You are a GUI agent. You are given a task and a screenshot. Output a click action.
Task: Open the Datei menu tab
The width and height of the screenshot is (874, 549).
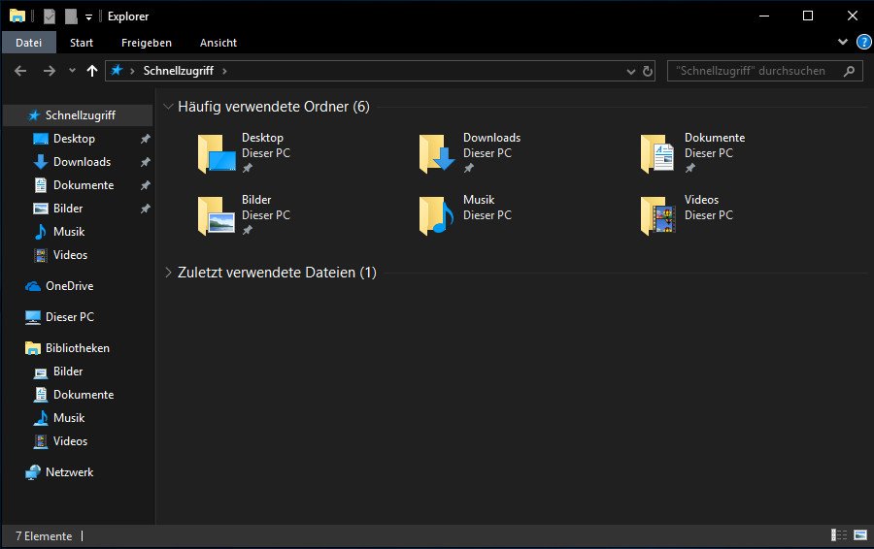(x=28, y=43)
